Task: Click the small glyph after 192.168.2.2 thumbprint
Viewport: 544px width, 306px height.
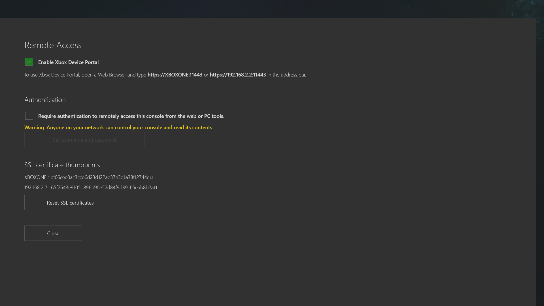Action: 156,188
